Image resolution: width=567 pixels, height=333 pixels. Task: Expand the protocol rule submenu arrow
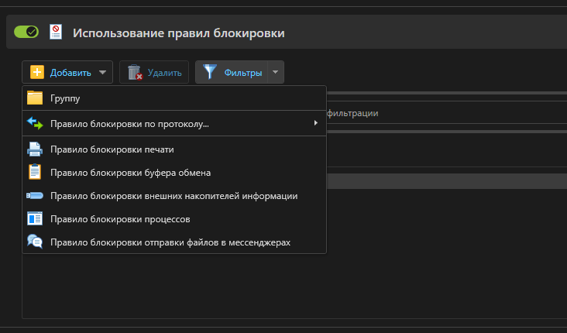(316, 123)
